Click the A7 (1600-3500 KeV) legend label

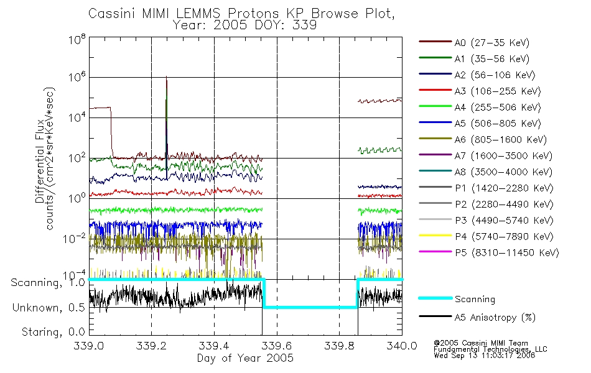[x=503, y=156]
